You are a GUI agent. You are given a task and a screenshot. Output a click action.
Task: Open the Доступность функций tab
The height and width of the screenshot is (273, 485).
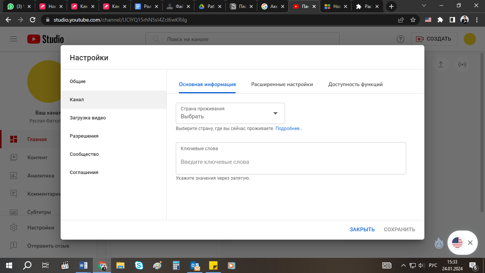click(355, 84)
